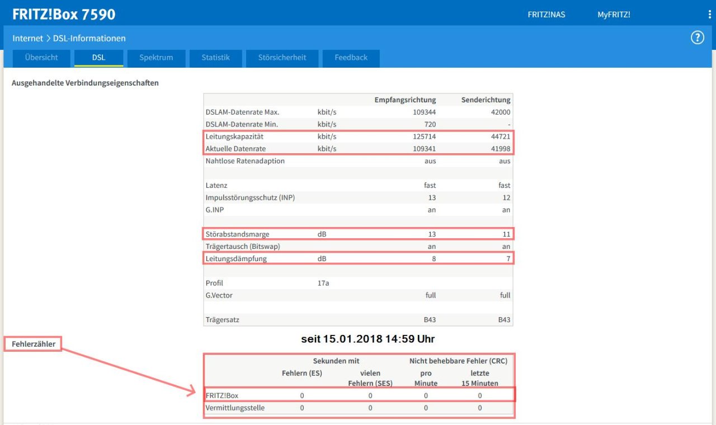Switch to the Feedback tab
Screen dimensions: 716x425
point(351,58)
